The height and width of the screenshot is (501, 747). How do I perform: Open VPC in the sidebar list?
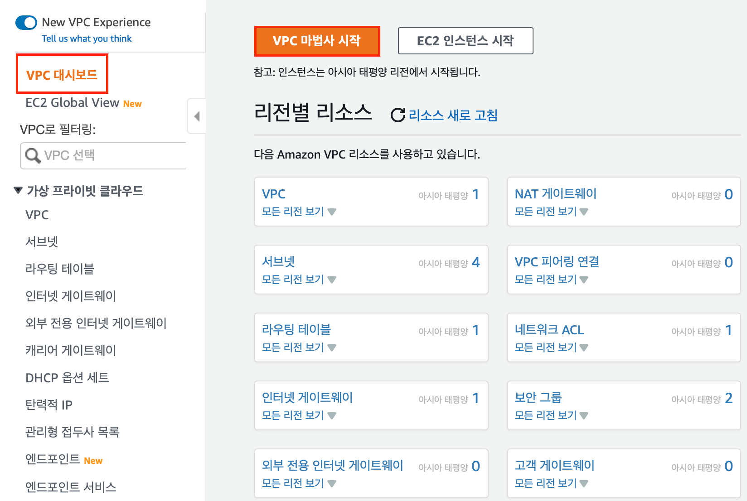point(37,215)
